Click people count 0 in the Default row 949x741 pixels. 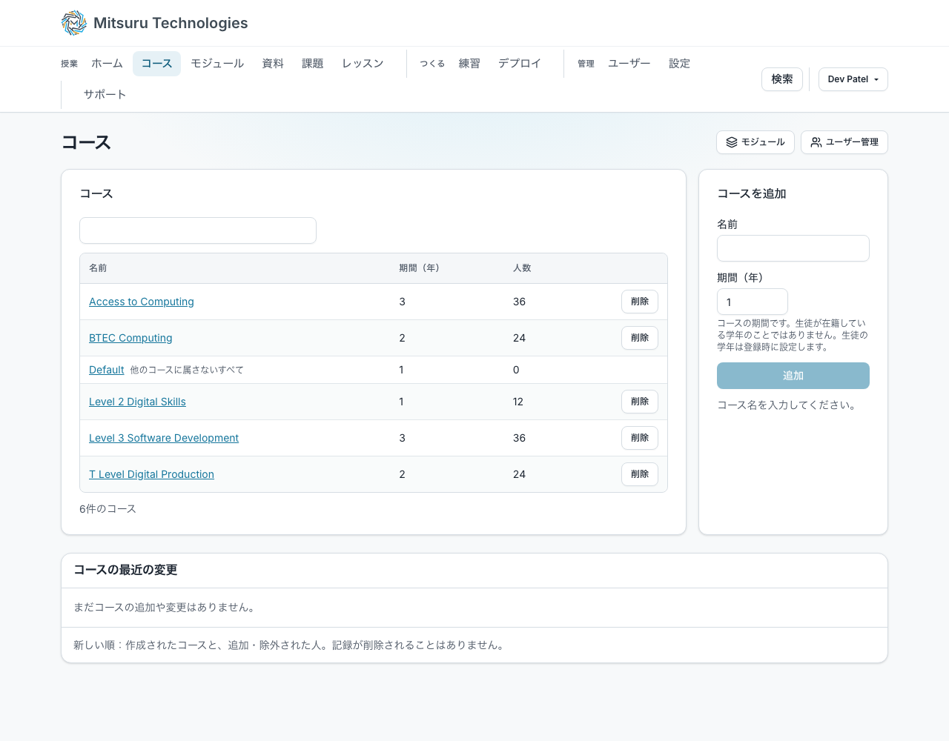(516, 370)
